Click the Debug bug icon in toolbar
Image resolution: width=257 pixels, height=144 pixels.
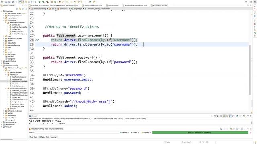point(35,2)
